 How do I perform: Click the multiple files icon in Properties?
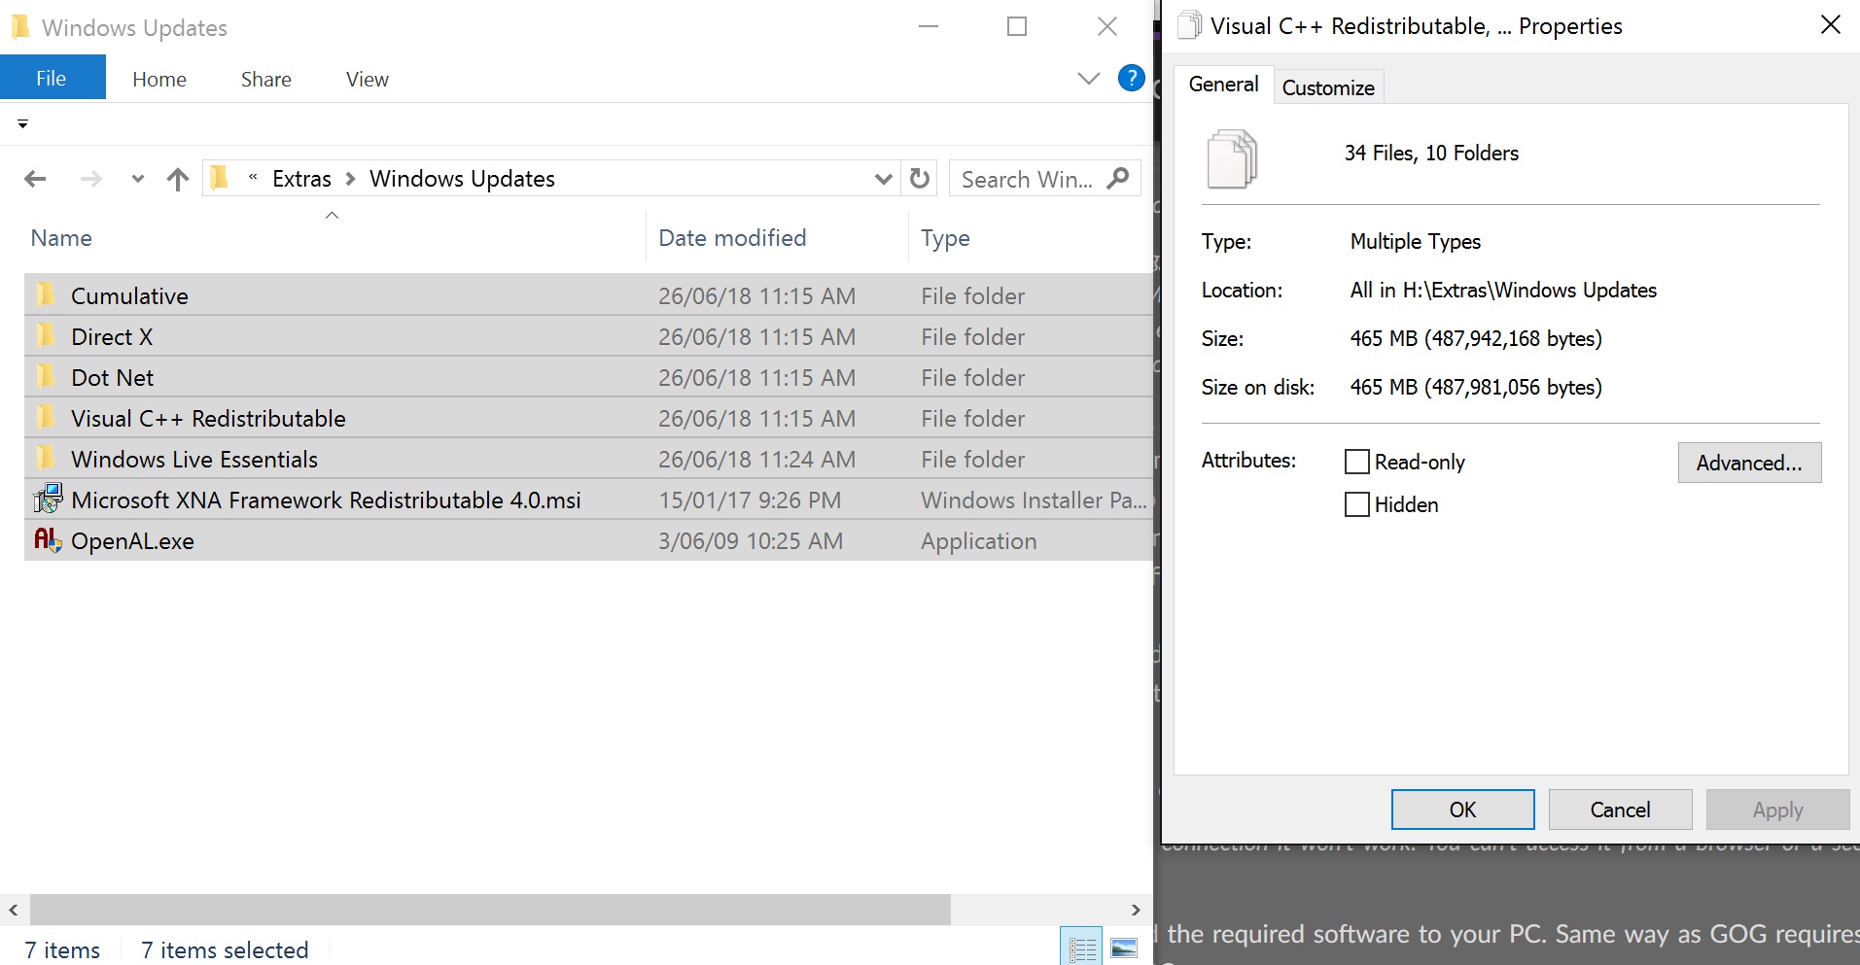(x=1232, y=158)
